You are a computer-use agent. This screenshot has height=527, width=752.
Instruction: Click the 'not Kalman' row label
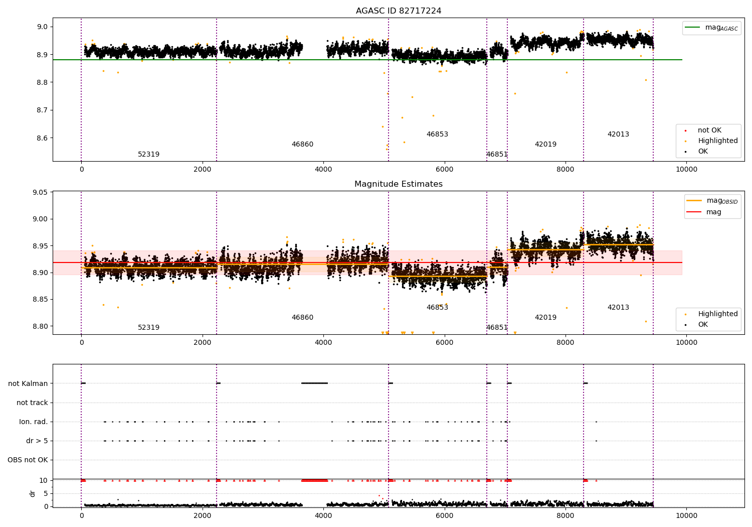(x=28, y=383)
